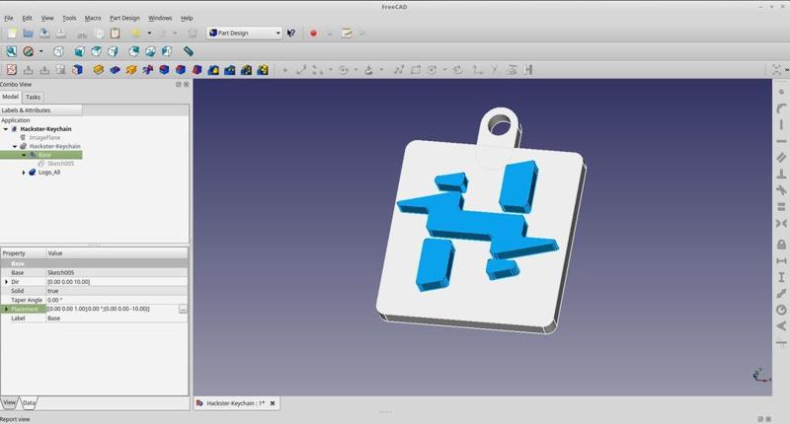The image size is (790, 424).
Task: Expand the Dir property row
Action: [6, 282]
